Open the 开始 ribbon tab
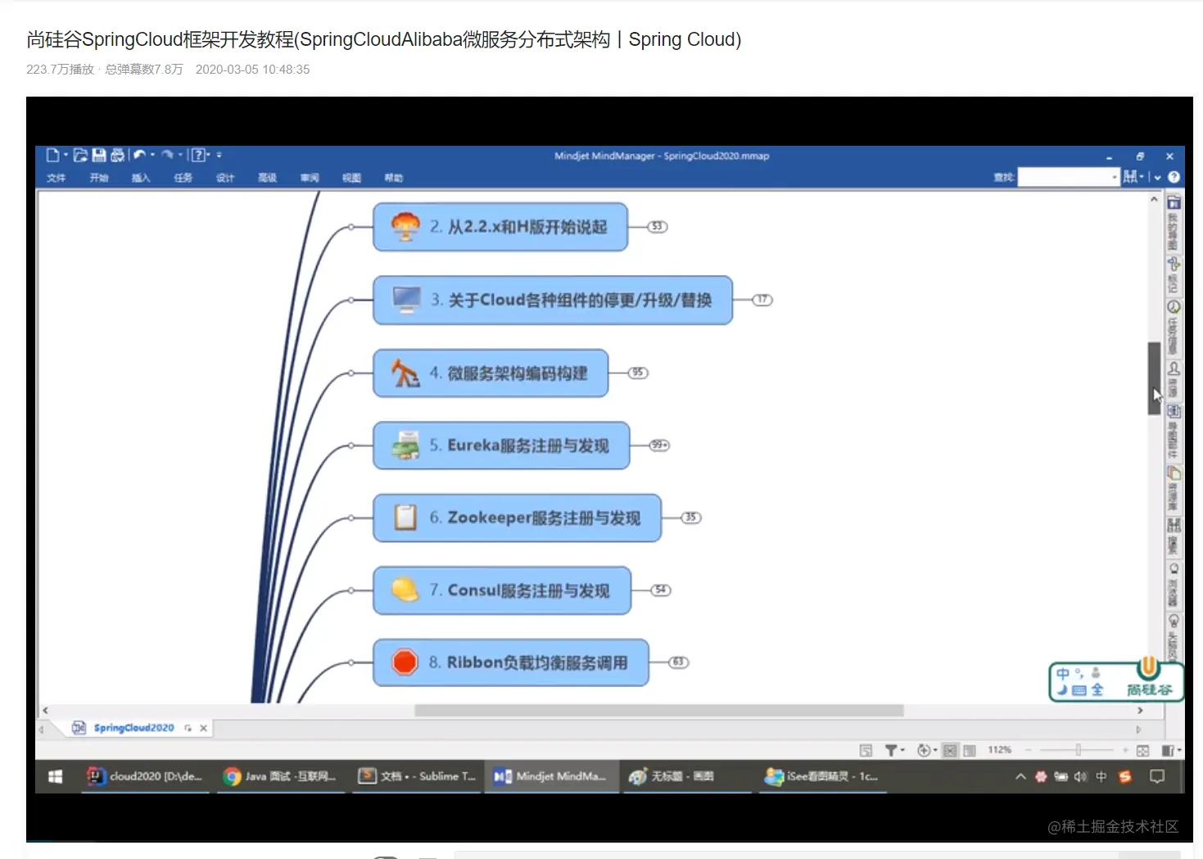The height and width of the screenshot is (859, 1203). 98,178
